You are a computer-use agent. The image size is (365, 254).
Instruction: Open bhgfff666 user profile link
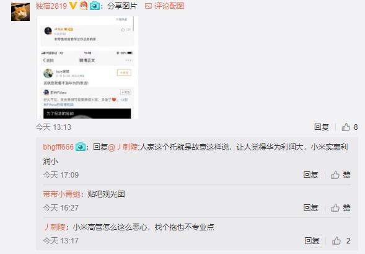click(x=58, y=147)
